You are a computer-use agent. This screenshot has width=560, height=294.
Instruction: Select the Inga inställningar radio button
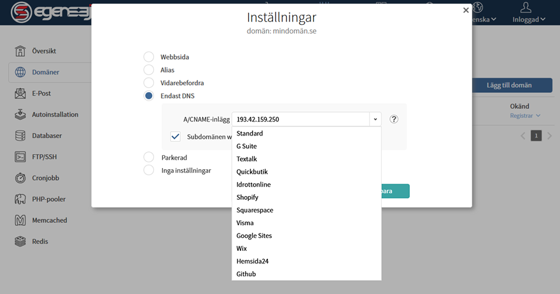click(x=148, y=170)
